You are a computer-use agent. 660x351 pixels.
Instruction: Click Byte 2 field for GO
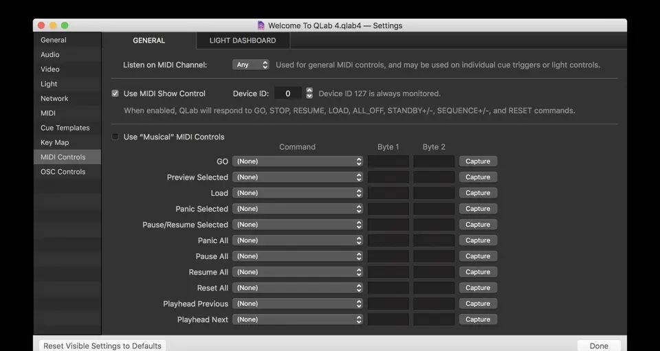pos(434,161)
